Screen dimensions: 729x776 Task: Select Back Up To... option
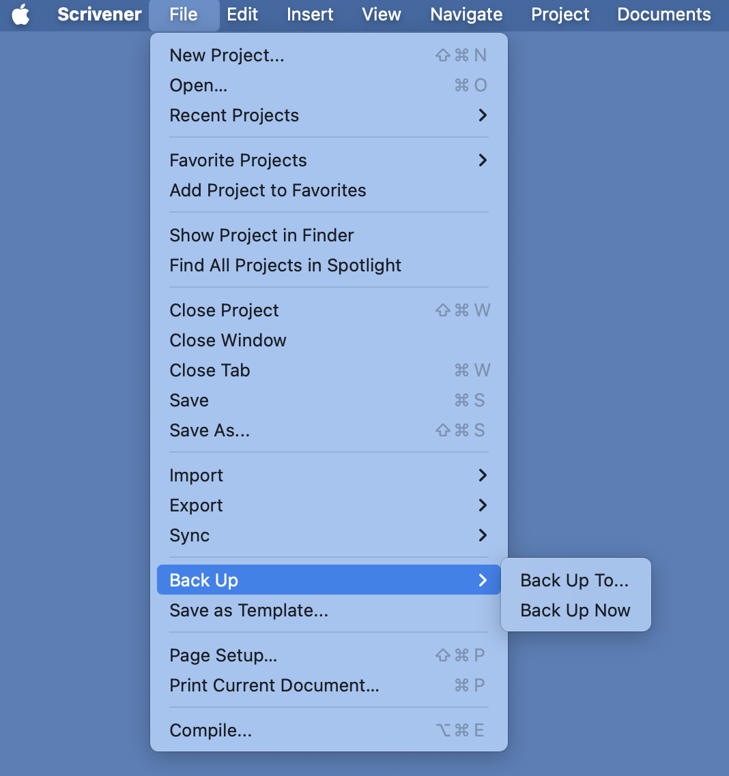pos(575,580)
